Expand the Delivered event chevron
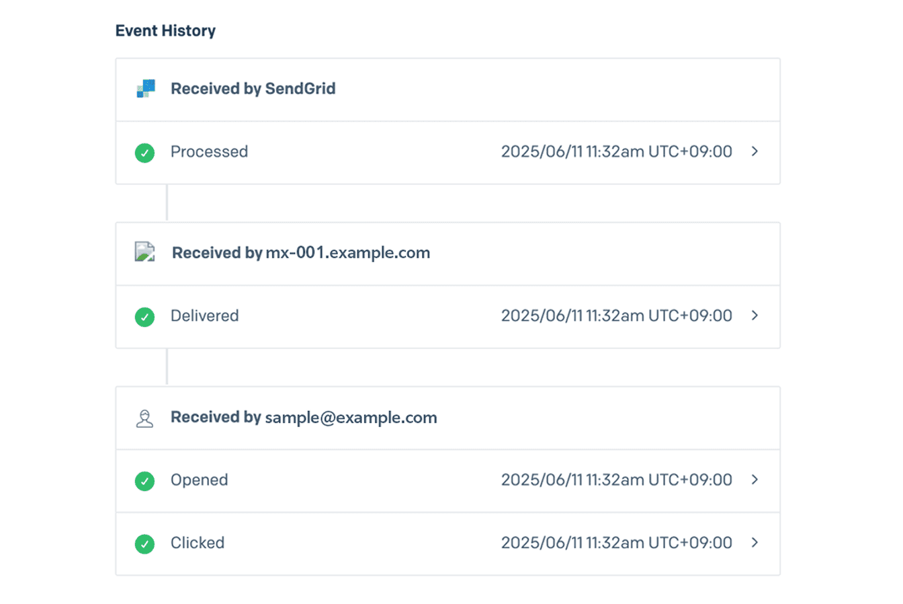The image size is (903, 604). pos(755,315)
